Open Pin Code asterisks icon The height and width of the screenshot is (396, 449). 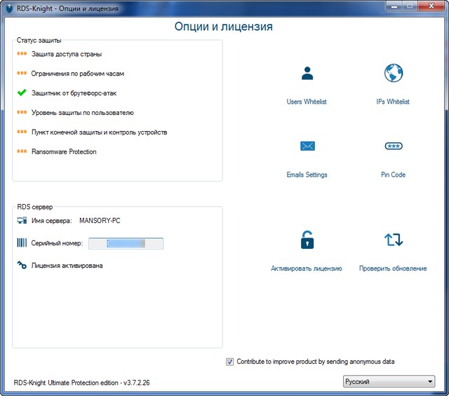point(394,146)
